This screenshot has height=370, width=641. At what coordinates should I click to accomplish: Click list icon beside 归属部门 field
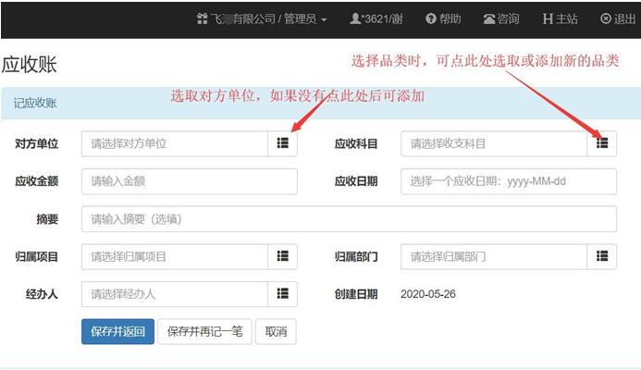[x=602, y=256]
